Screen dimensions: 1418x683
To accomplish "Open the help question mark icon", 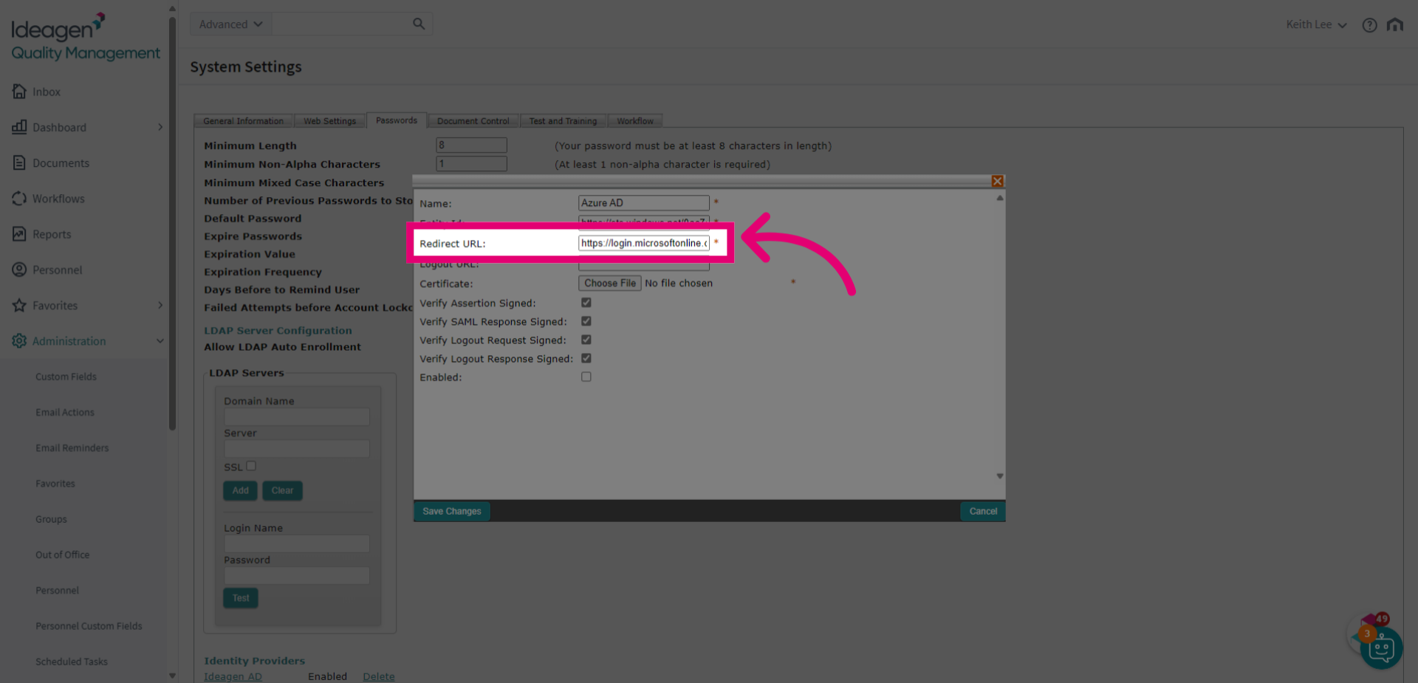I will click(x=1369, y=24).
